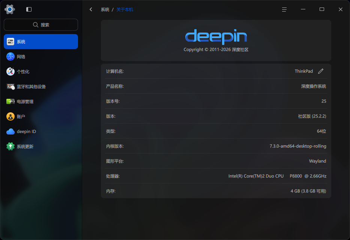Click the 4 GB memory value
The image size is (350, 240).
point(308,191)
